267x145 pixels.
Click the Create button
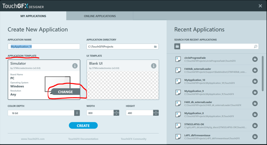[83, 126]
